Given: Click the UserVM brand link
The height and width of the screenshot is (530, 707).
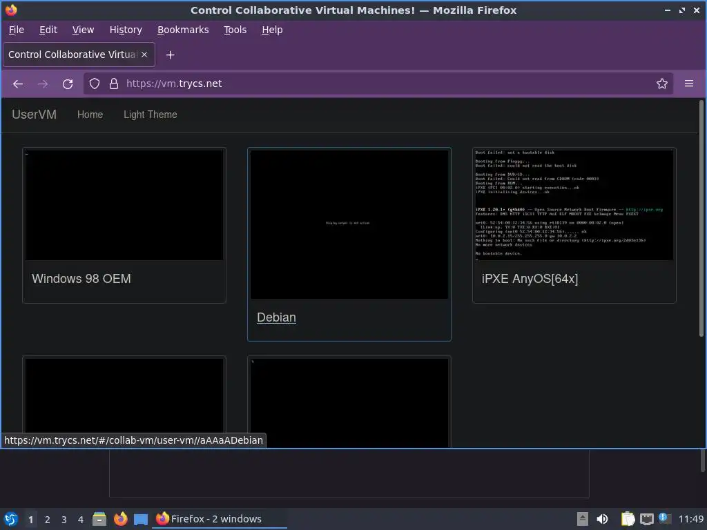Looking at the screenshot, I should point(35,115).
